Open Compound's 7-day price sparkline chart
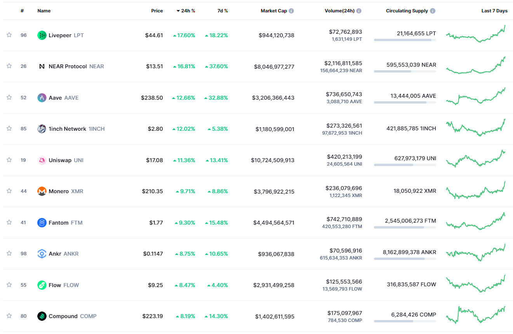Image resolution: width=513 pixels, height=334 pixels. 476,315
